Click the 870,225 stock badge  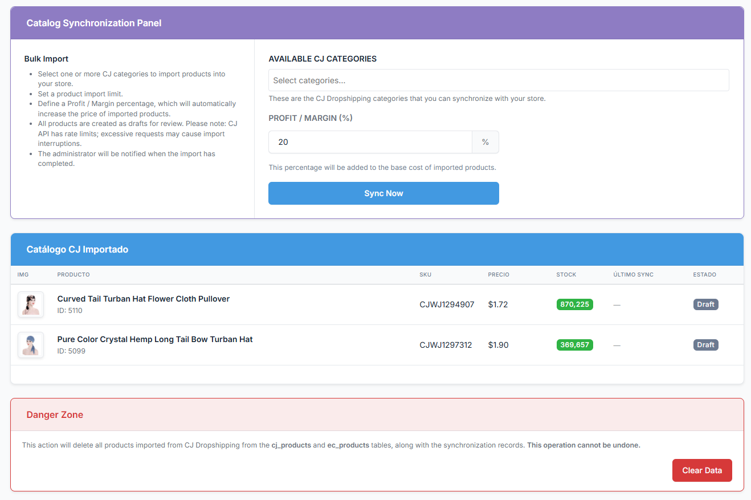point(574,304)
